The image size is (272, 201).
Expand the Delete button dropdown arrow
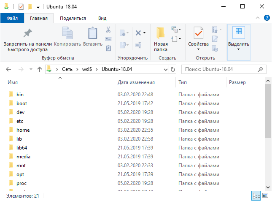tap(144, 33)
